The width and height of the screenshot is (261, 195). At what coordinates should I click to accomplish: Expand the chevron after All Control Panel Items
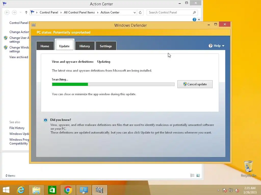point(98,13)
